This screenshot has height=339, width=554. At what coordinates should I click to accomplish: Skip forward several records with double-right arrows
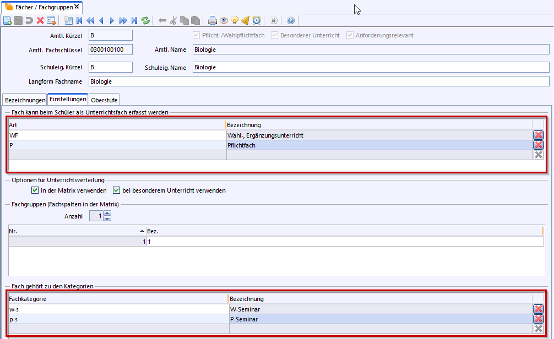coord(123,20)
